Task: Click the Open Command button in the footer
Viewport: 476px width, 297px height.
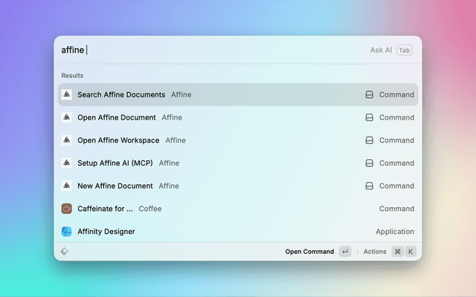Action: tap(309, 252)
